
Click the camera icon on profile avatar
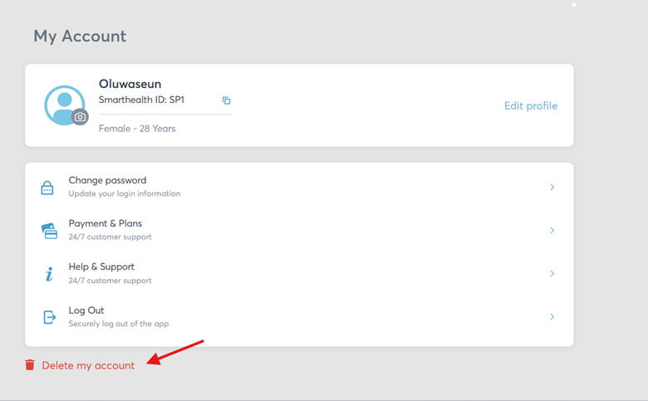coord(80,117)
